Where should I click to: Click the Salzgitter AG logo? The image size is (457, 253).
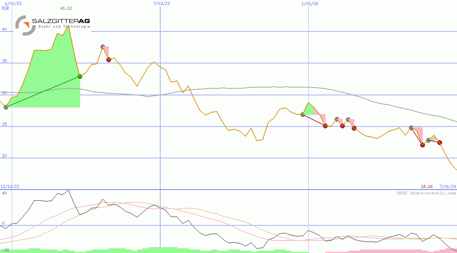(x=53, y=24)
